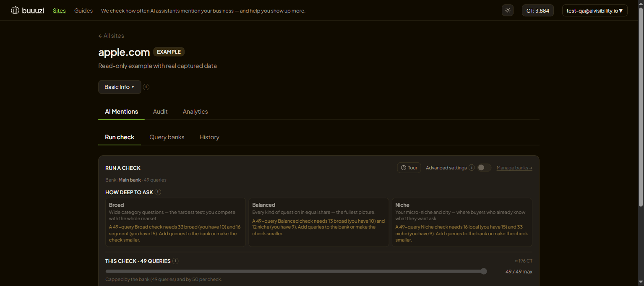Switch to the Query banks tab
Image resolution: width=644 pixels, height=286 pixels.
[x=167, y=137]
